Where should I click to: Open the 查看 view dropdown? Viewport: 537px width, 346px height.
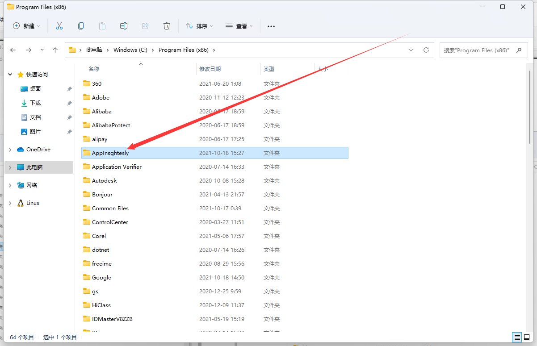[x=239, y=26]
